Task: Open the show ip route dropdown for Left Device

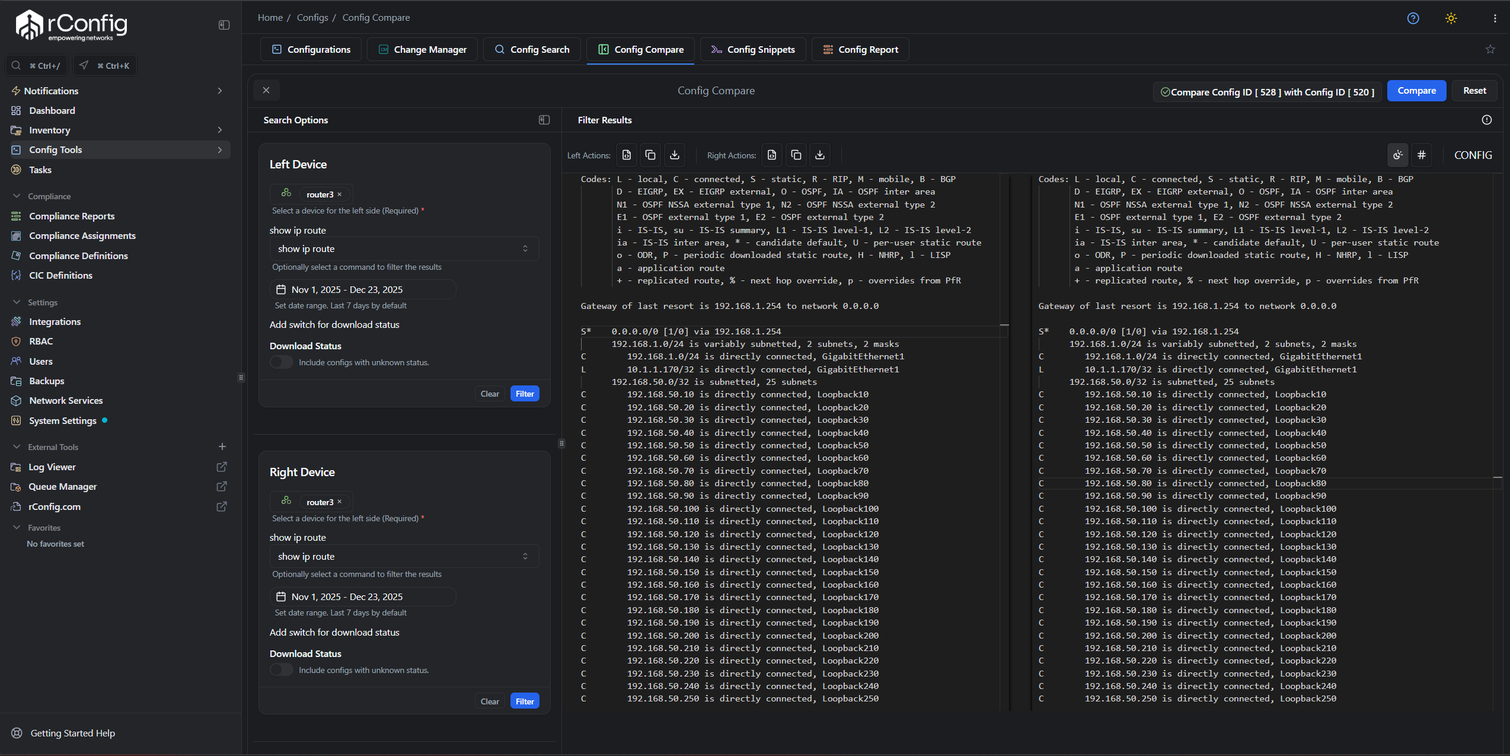Action: tap(404, 248)
